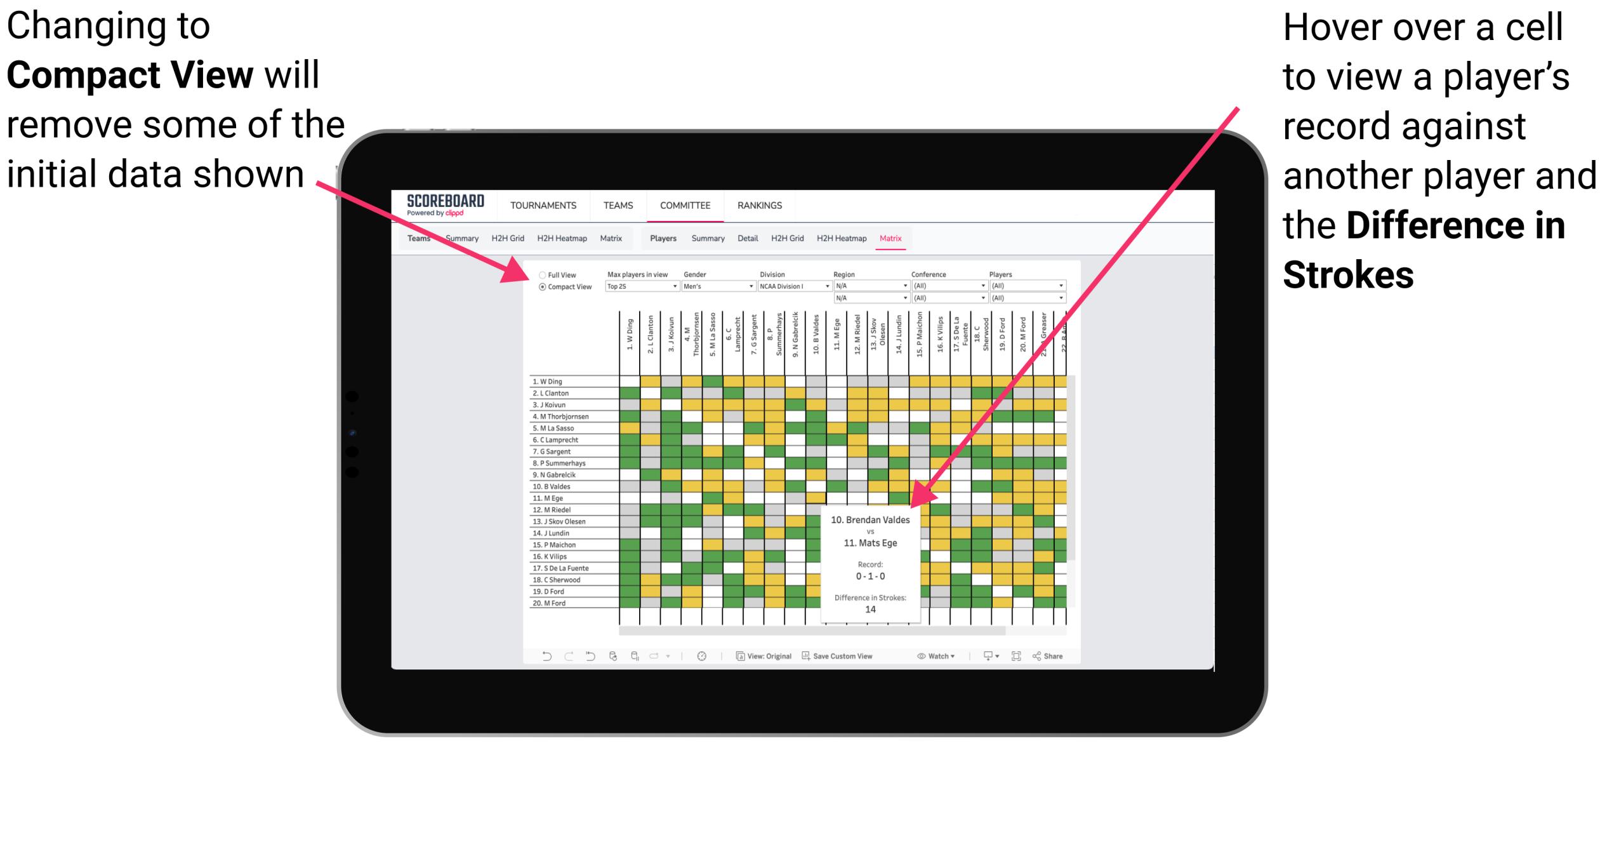This screenshot has height=861, width=1600.
Task: Select Full View radio option
Action: (x=541, y=277)
